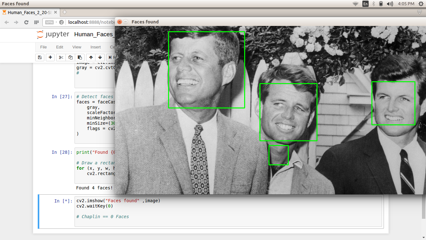
Task: Open the Edit menu in Jupyter
Action: pos(60,47)
